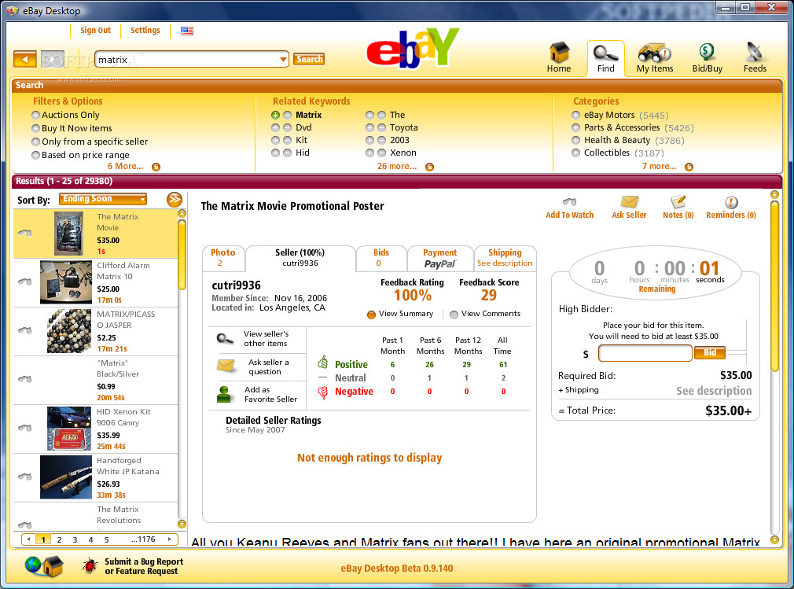Toggle the eBay Motors category
The image size is (794, 589).
575,115
